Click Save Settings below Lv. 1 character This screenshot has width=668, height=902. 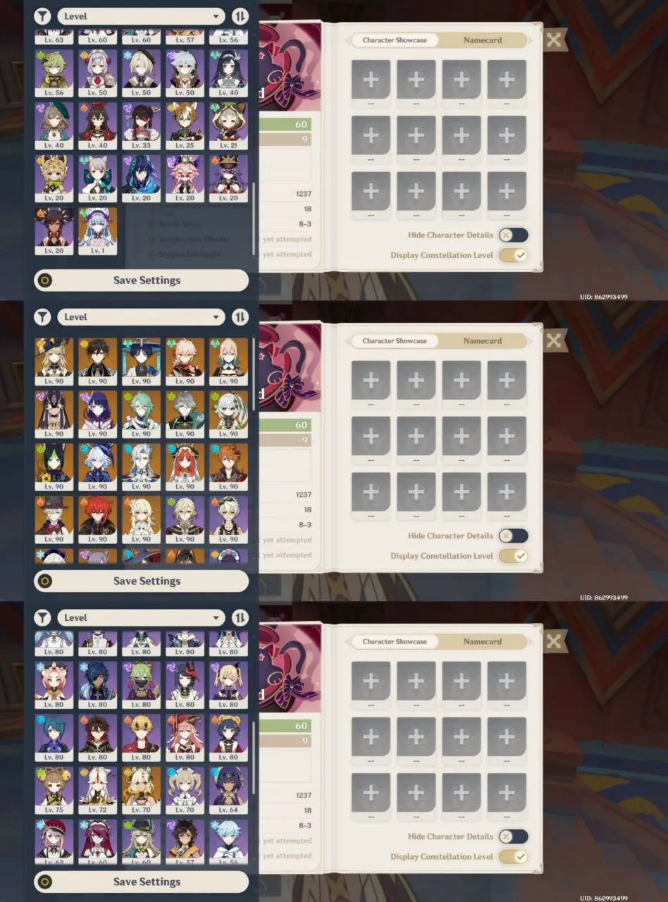(142, 280)
